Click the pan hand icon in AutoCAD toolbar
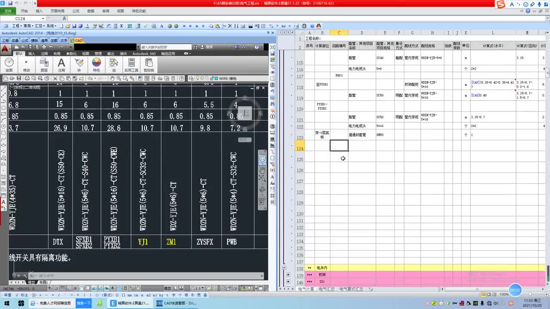The width and height of the screenshot is (550, 309). [x=112, y=79]
